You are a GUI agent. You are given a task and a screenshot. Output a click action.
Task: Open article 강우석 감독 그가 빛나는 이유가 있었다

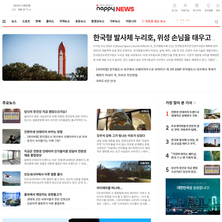tap(121, 136)
